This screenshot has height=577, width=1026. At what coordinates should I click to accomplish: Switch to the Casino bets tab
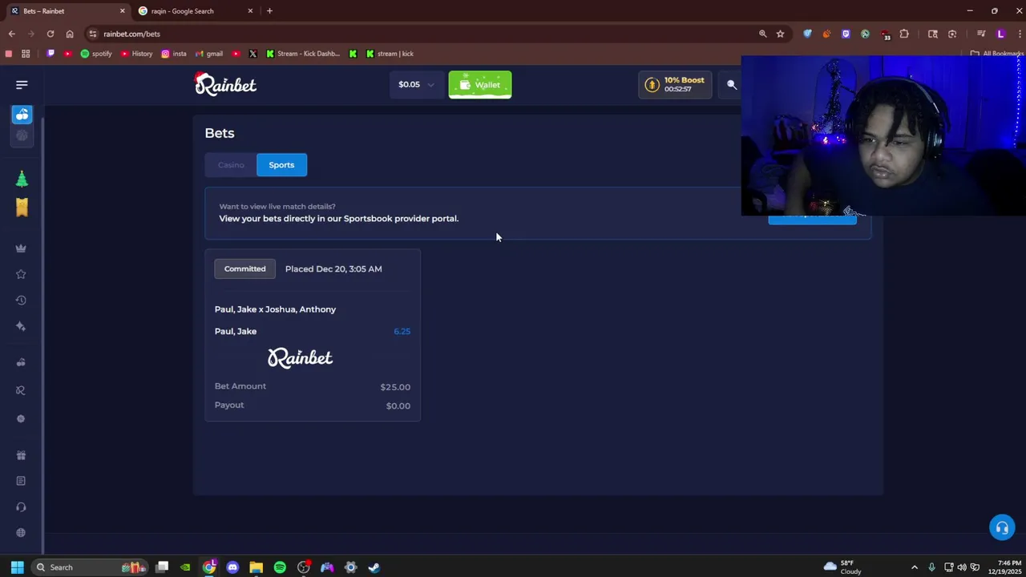pos(231,165)
